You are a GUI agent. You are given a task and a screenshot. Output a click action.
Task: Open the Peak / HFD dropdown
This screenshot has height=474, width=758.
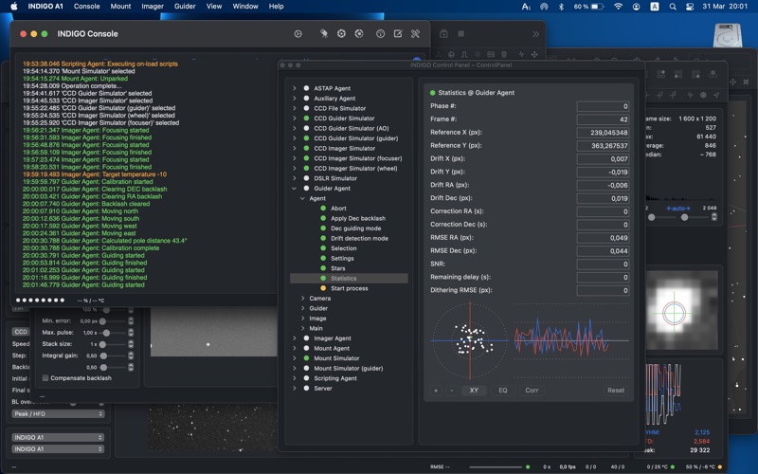(x=58, y=414)
